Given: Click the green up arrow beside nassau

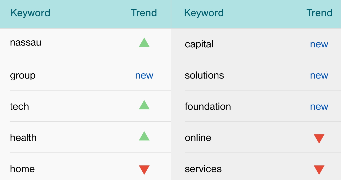Looking at the screenshot, I should (144, 43).
